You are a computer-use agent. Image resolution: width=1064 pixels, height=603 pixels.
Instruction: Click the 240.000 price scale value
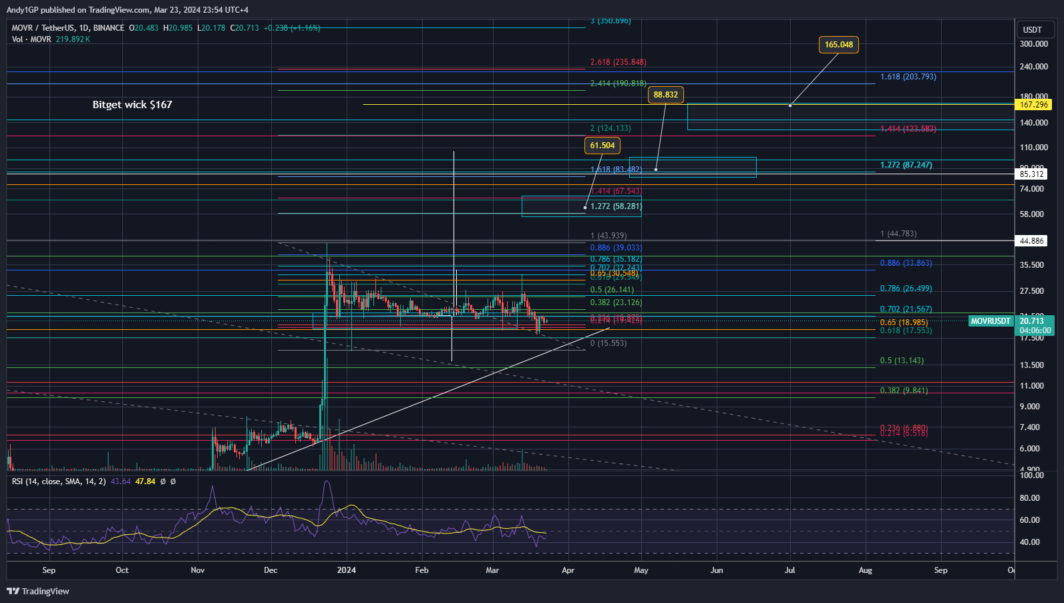click(x=1034, y=67)
